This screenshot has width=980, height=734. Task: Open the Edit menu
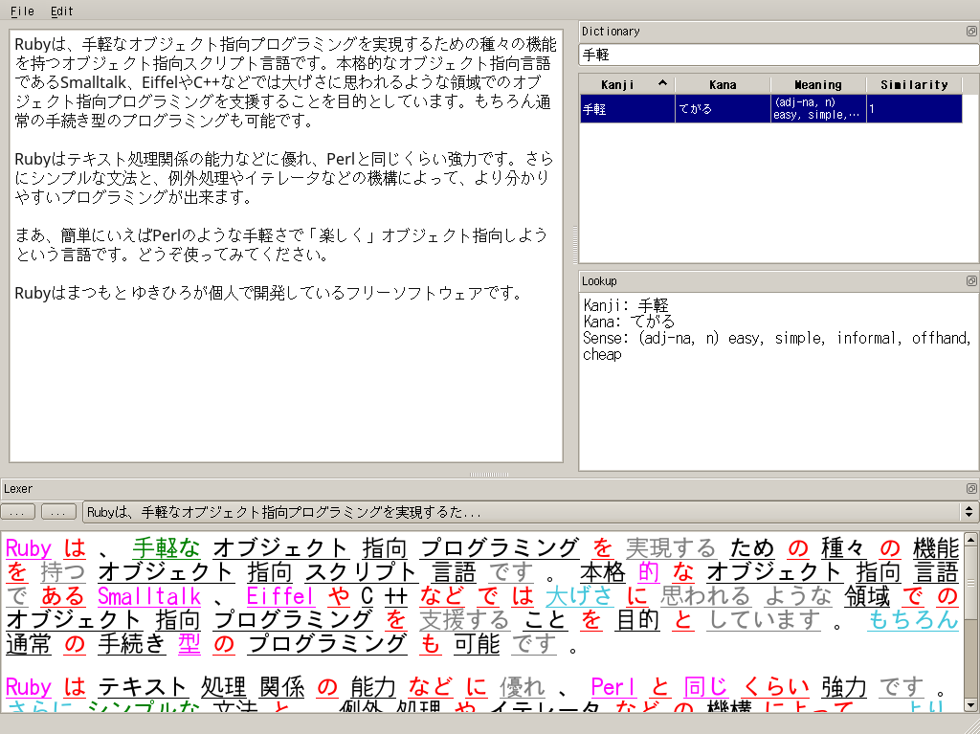[x=62, y=11]
